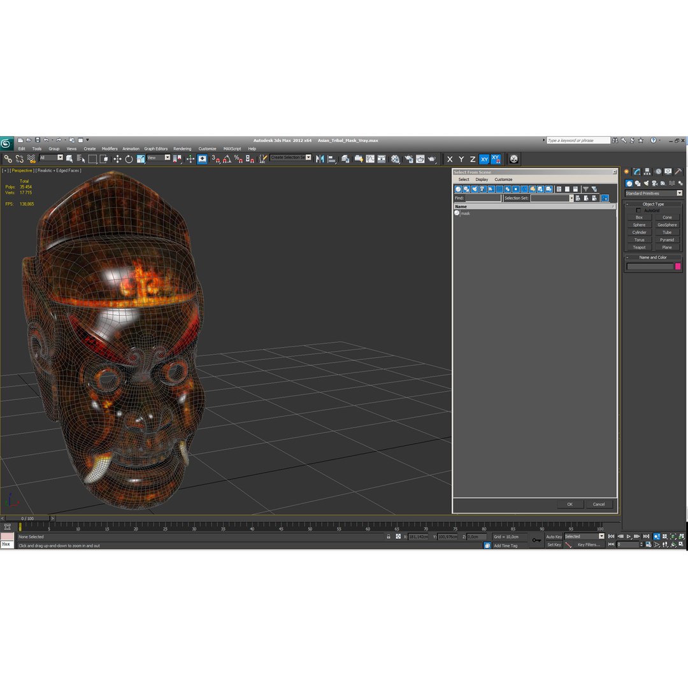Click the Render Production teapot icon

coord(432,159)
